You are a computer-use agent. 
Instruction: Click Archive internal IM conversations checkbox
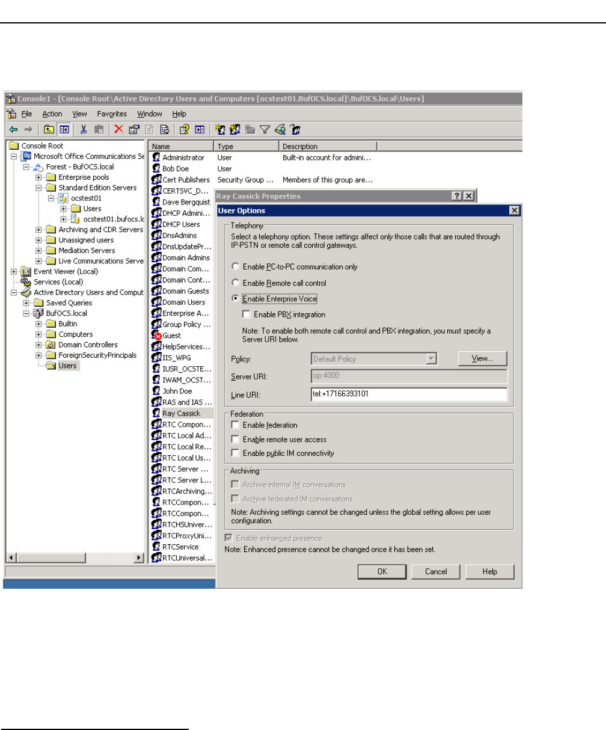236,485
